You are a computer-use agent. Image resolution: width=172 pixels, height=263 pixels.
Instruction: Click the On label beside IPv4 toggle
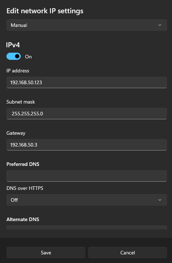[28, 57]
